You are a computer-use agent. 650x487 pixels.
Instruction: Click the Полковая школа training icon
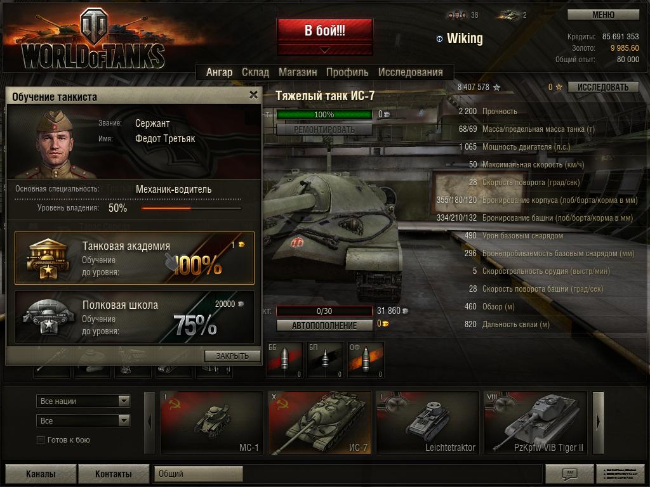48,317
